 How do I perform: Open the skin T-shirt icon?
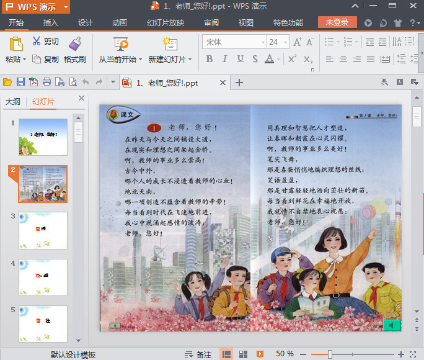[397, 23]
